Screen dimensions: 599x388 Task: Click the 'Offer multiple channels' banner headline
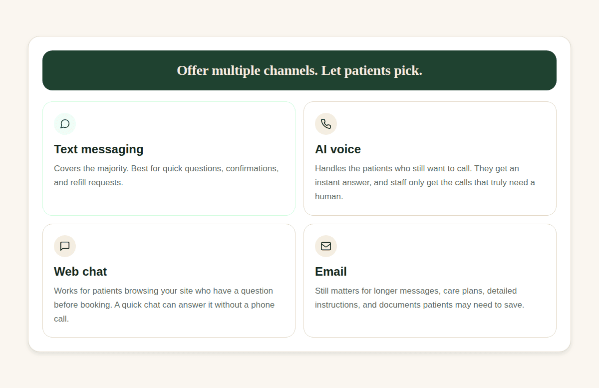point(299,70)
